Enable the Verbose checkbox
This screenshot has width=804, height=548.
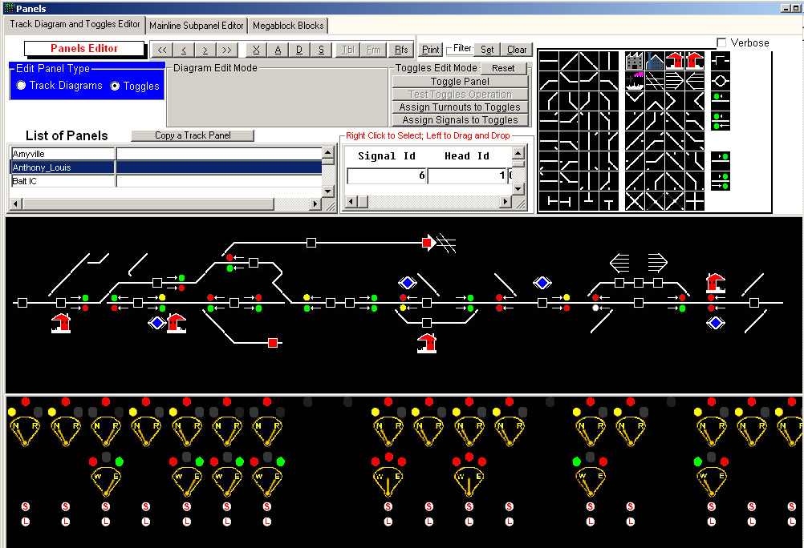tap(721, 42)
